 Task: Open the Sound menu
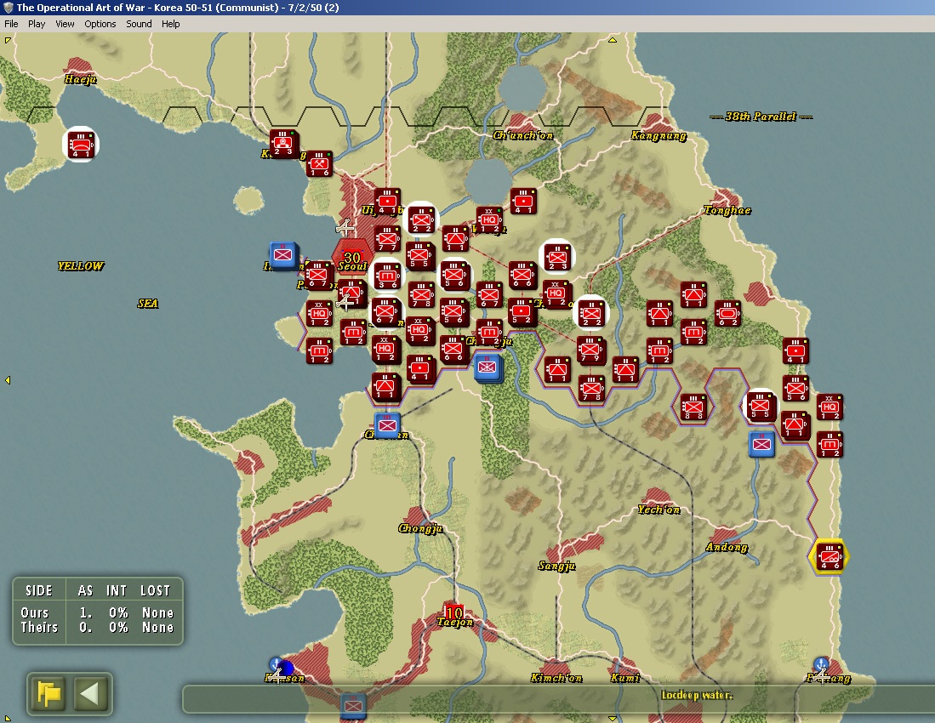pos(139,24)
